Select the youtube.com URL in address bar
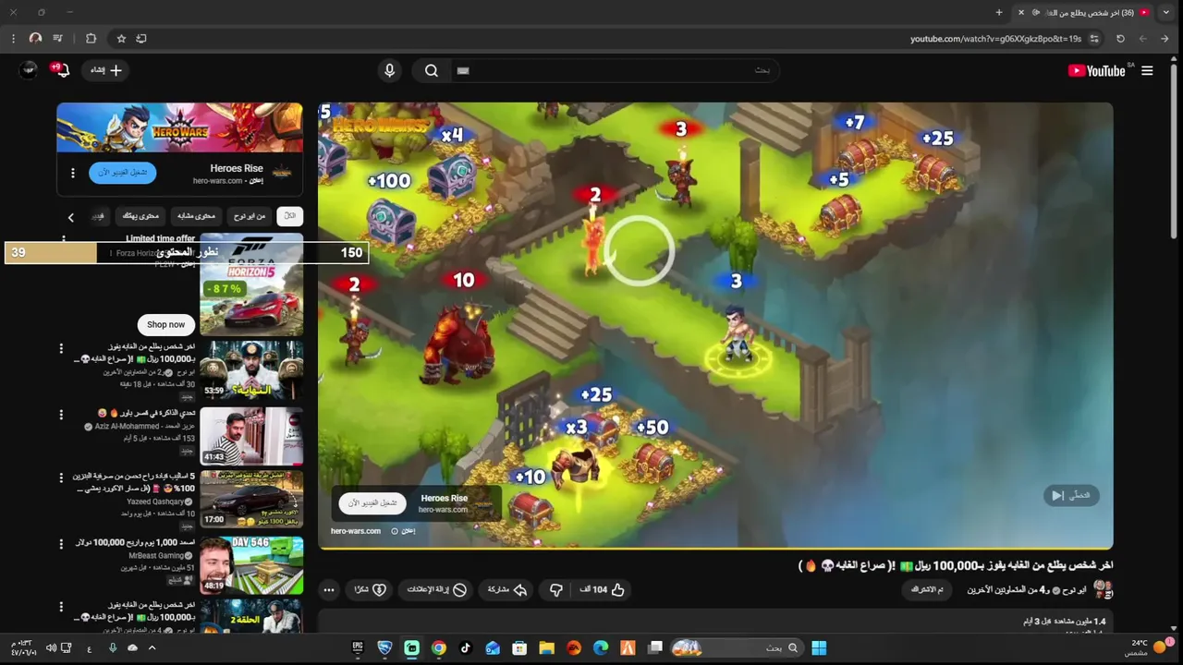Image resolution: width=1183 pixels, height=665 pixels. pyautogui.click(x=995, y=39)
